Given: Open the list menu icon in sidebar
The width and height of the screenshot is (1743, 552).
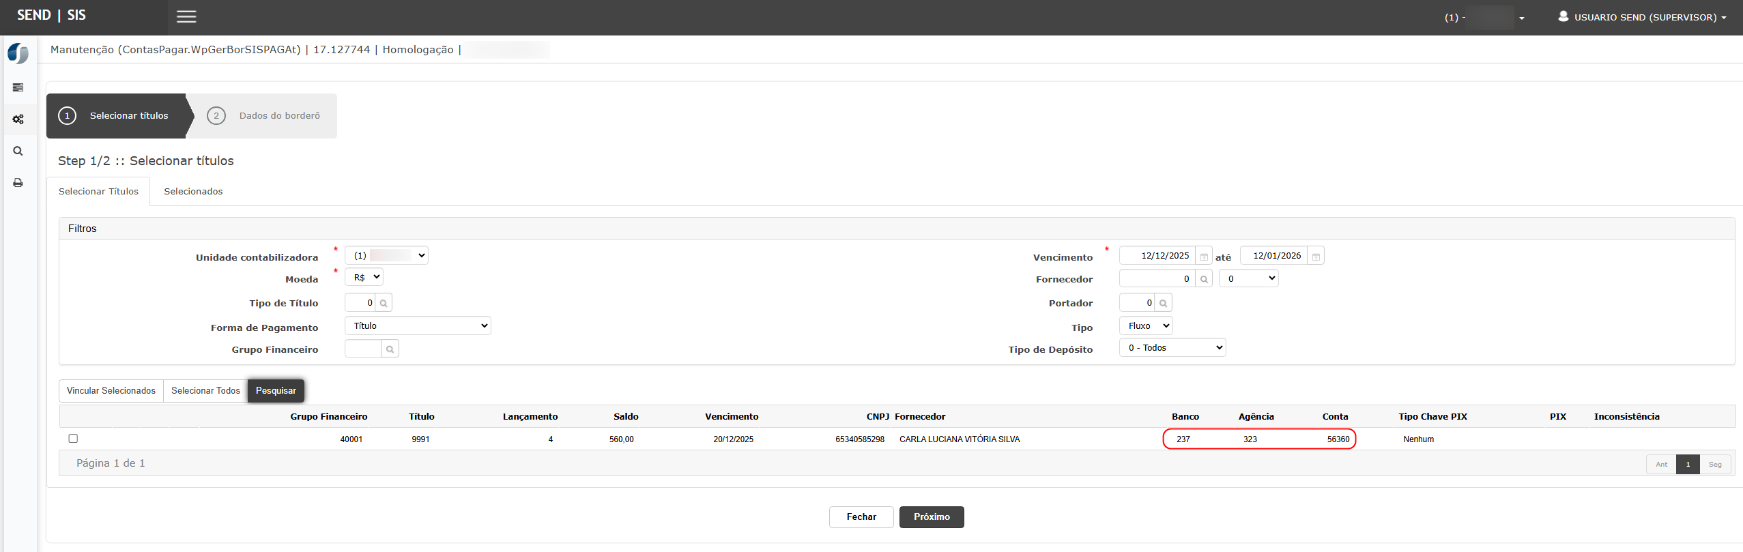Looking at the screenshot, I should pyautogui.click(x=18, y=87).
